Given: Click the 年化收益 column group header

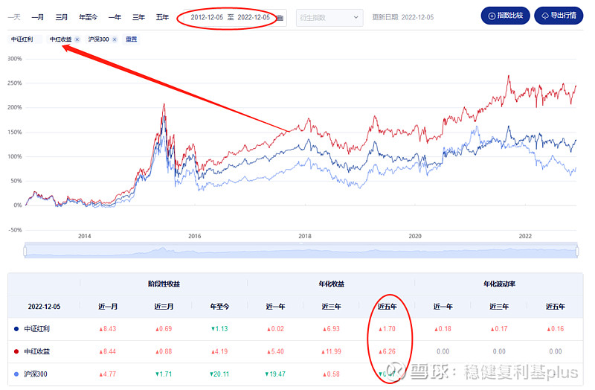Looking at the screenshot, I should click(x=331, y=284).
